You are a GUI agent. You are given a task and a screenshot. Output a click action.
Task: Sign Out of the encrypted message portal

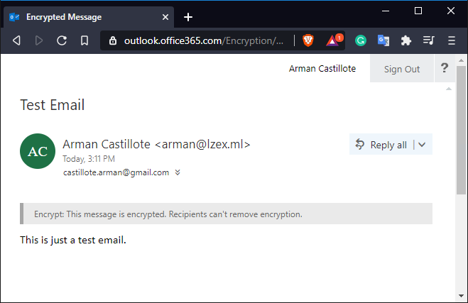(x=402, y=69)
